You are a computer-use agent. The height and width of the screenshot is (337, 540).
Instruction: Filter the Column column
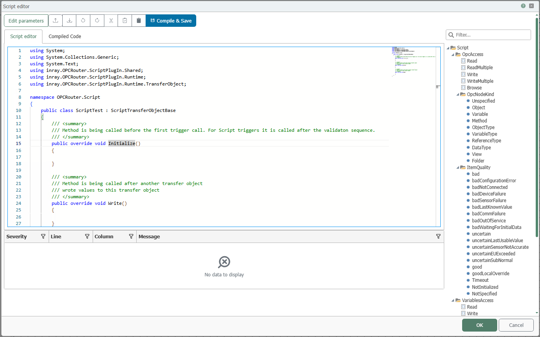click(x=131, y=236)
